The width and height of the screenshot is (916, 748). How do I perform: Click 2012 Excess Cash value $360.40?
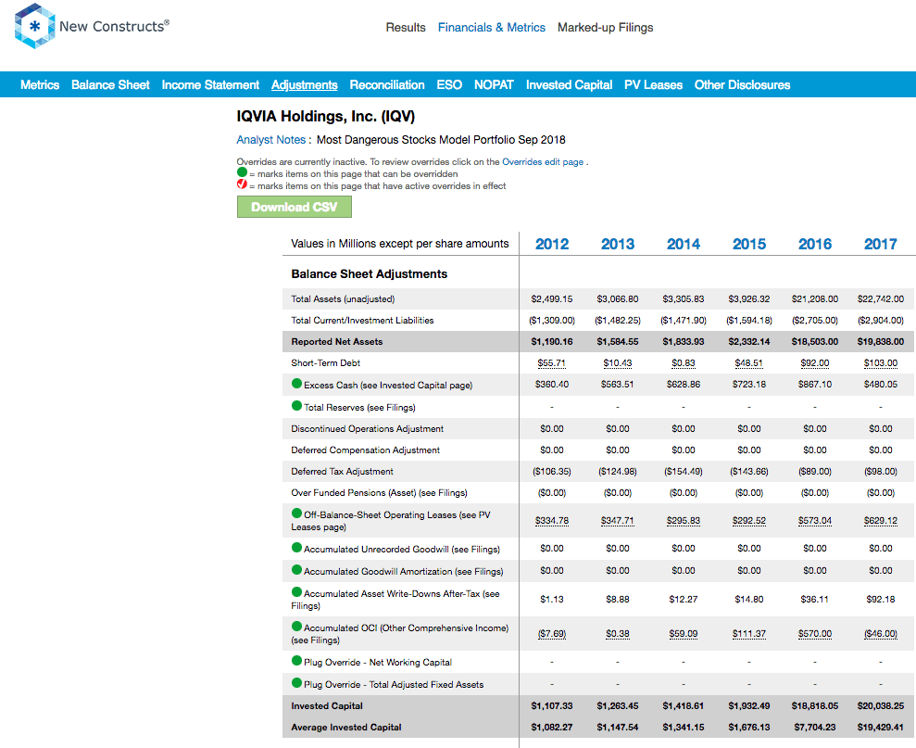click(551, 385)
